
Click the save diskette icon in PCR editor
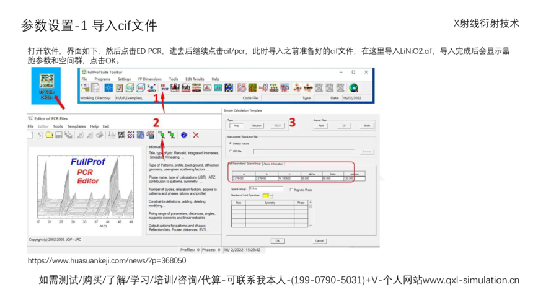(58, 135)
